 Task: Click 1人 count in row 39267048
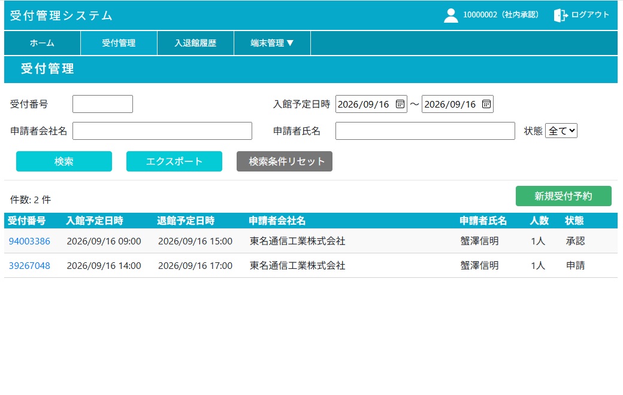click(x=538, y=266)
